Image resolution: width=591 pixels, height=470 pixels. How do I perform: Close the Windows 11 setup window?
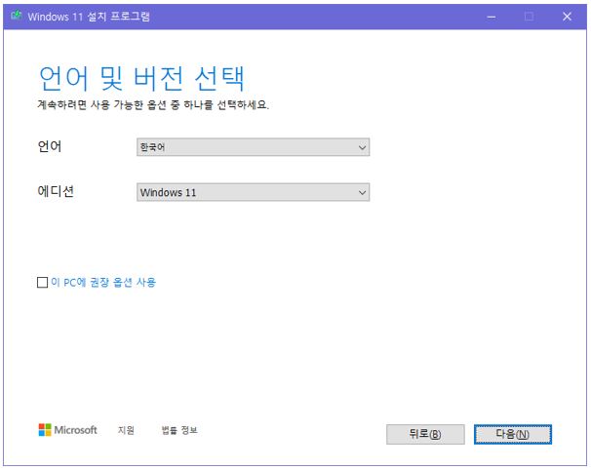(567, 17)
